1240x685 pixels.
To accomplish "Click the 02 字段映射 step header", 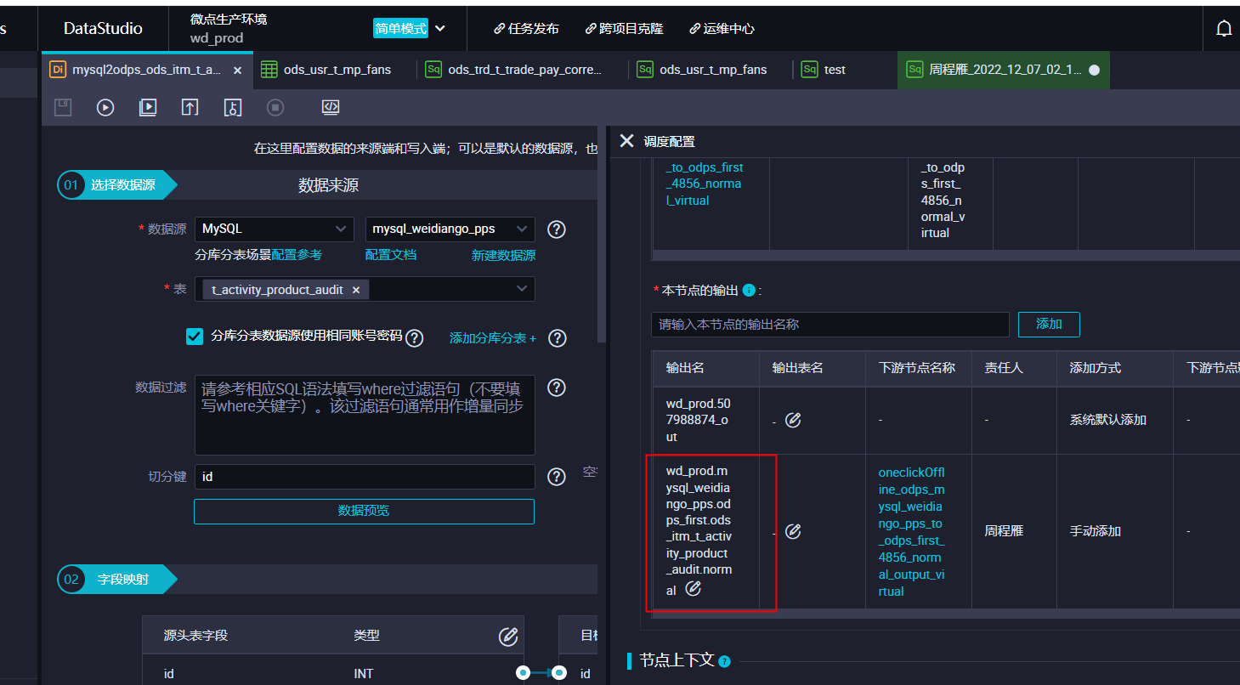I will click(117, 580).
